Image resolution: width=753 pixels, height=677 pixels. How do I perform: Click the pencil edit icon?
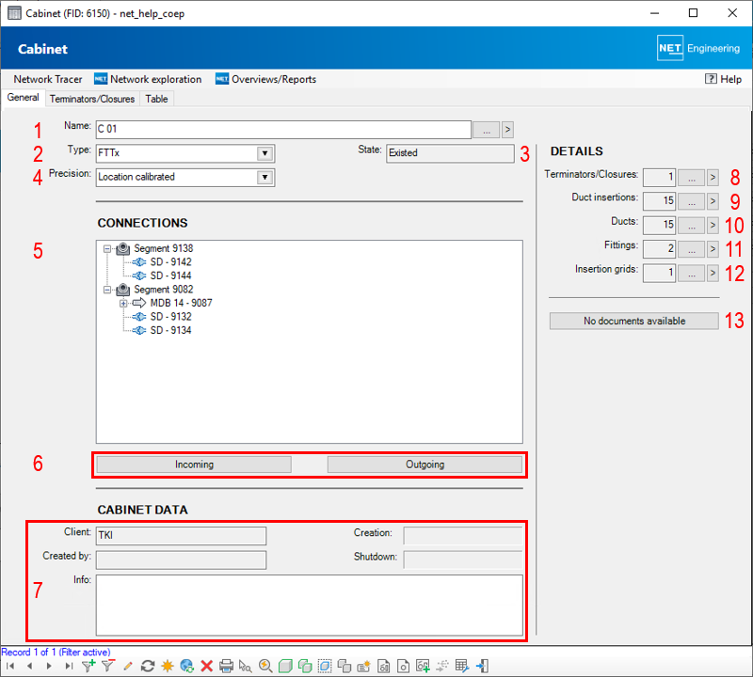point(128,666)
